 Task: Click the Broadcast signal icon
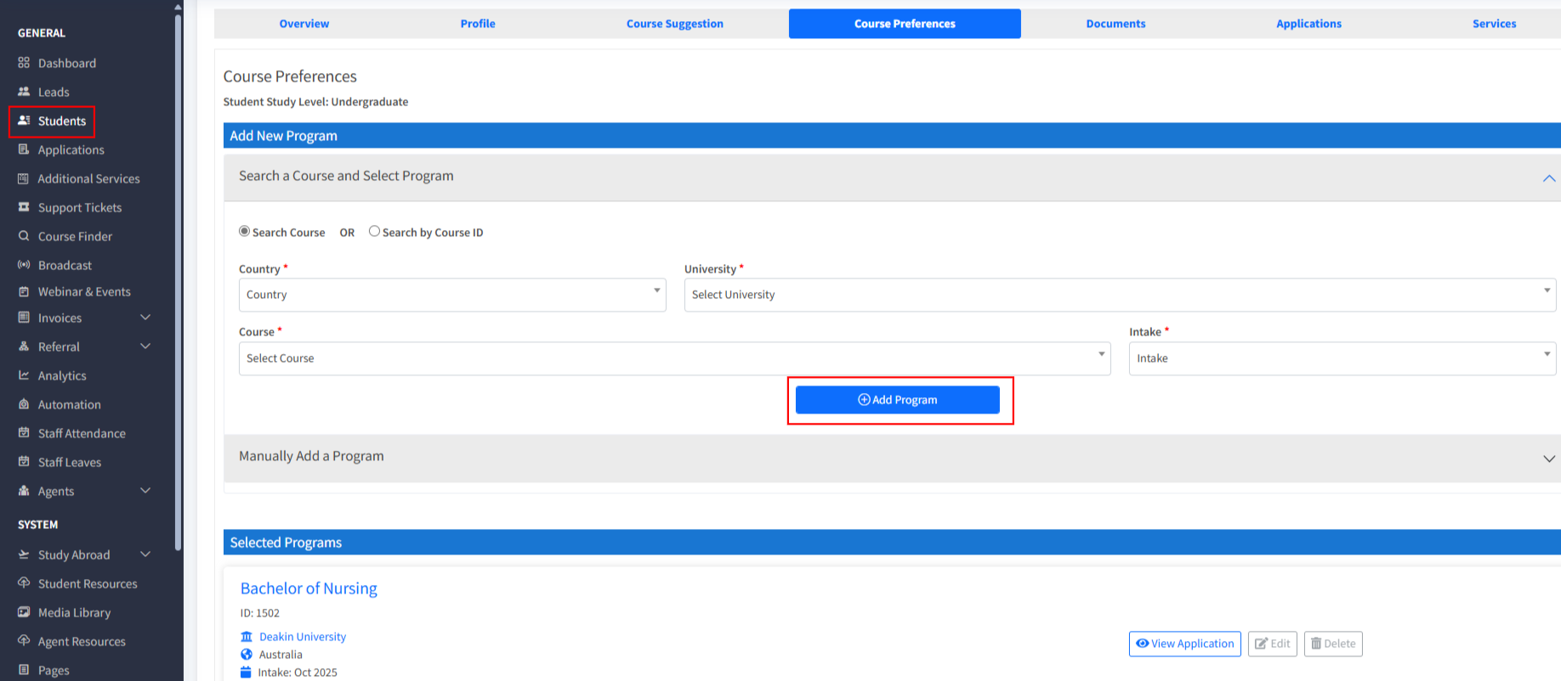[24, 265]
